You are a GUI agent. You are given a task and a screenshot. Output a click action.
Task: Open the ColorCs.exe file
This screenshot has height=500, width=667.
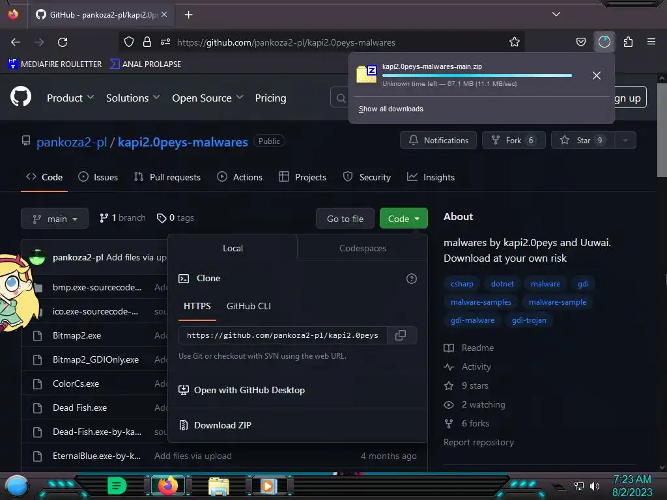pos(76,383)
